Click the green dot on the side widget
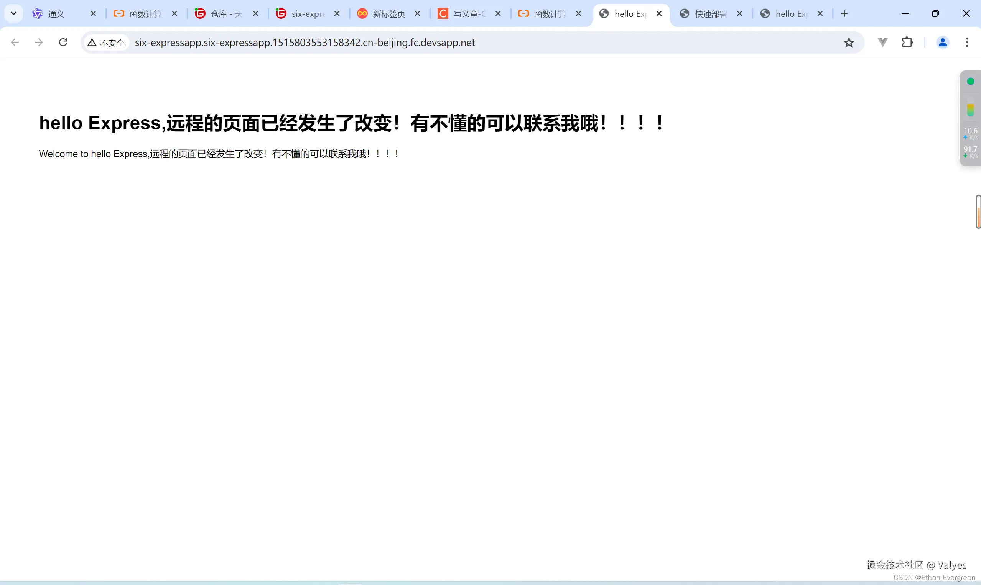The width and height of the screenshot is (981, 585). [970, 82]
